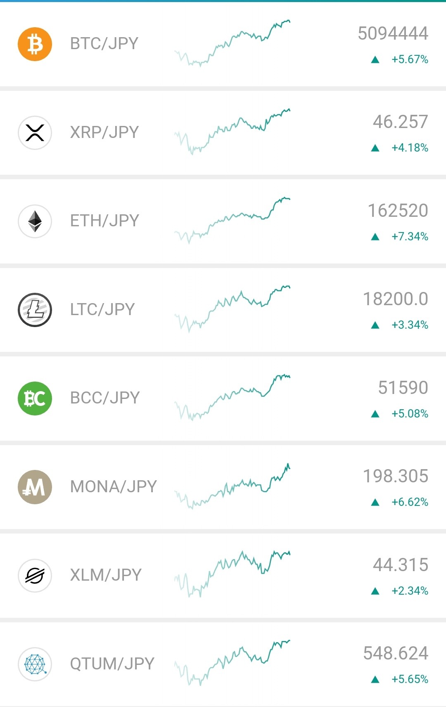Click the BTC price 5094444
Viewport: 446px width, 707px height.
[x=393, y=33]
